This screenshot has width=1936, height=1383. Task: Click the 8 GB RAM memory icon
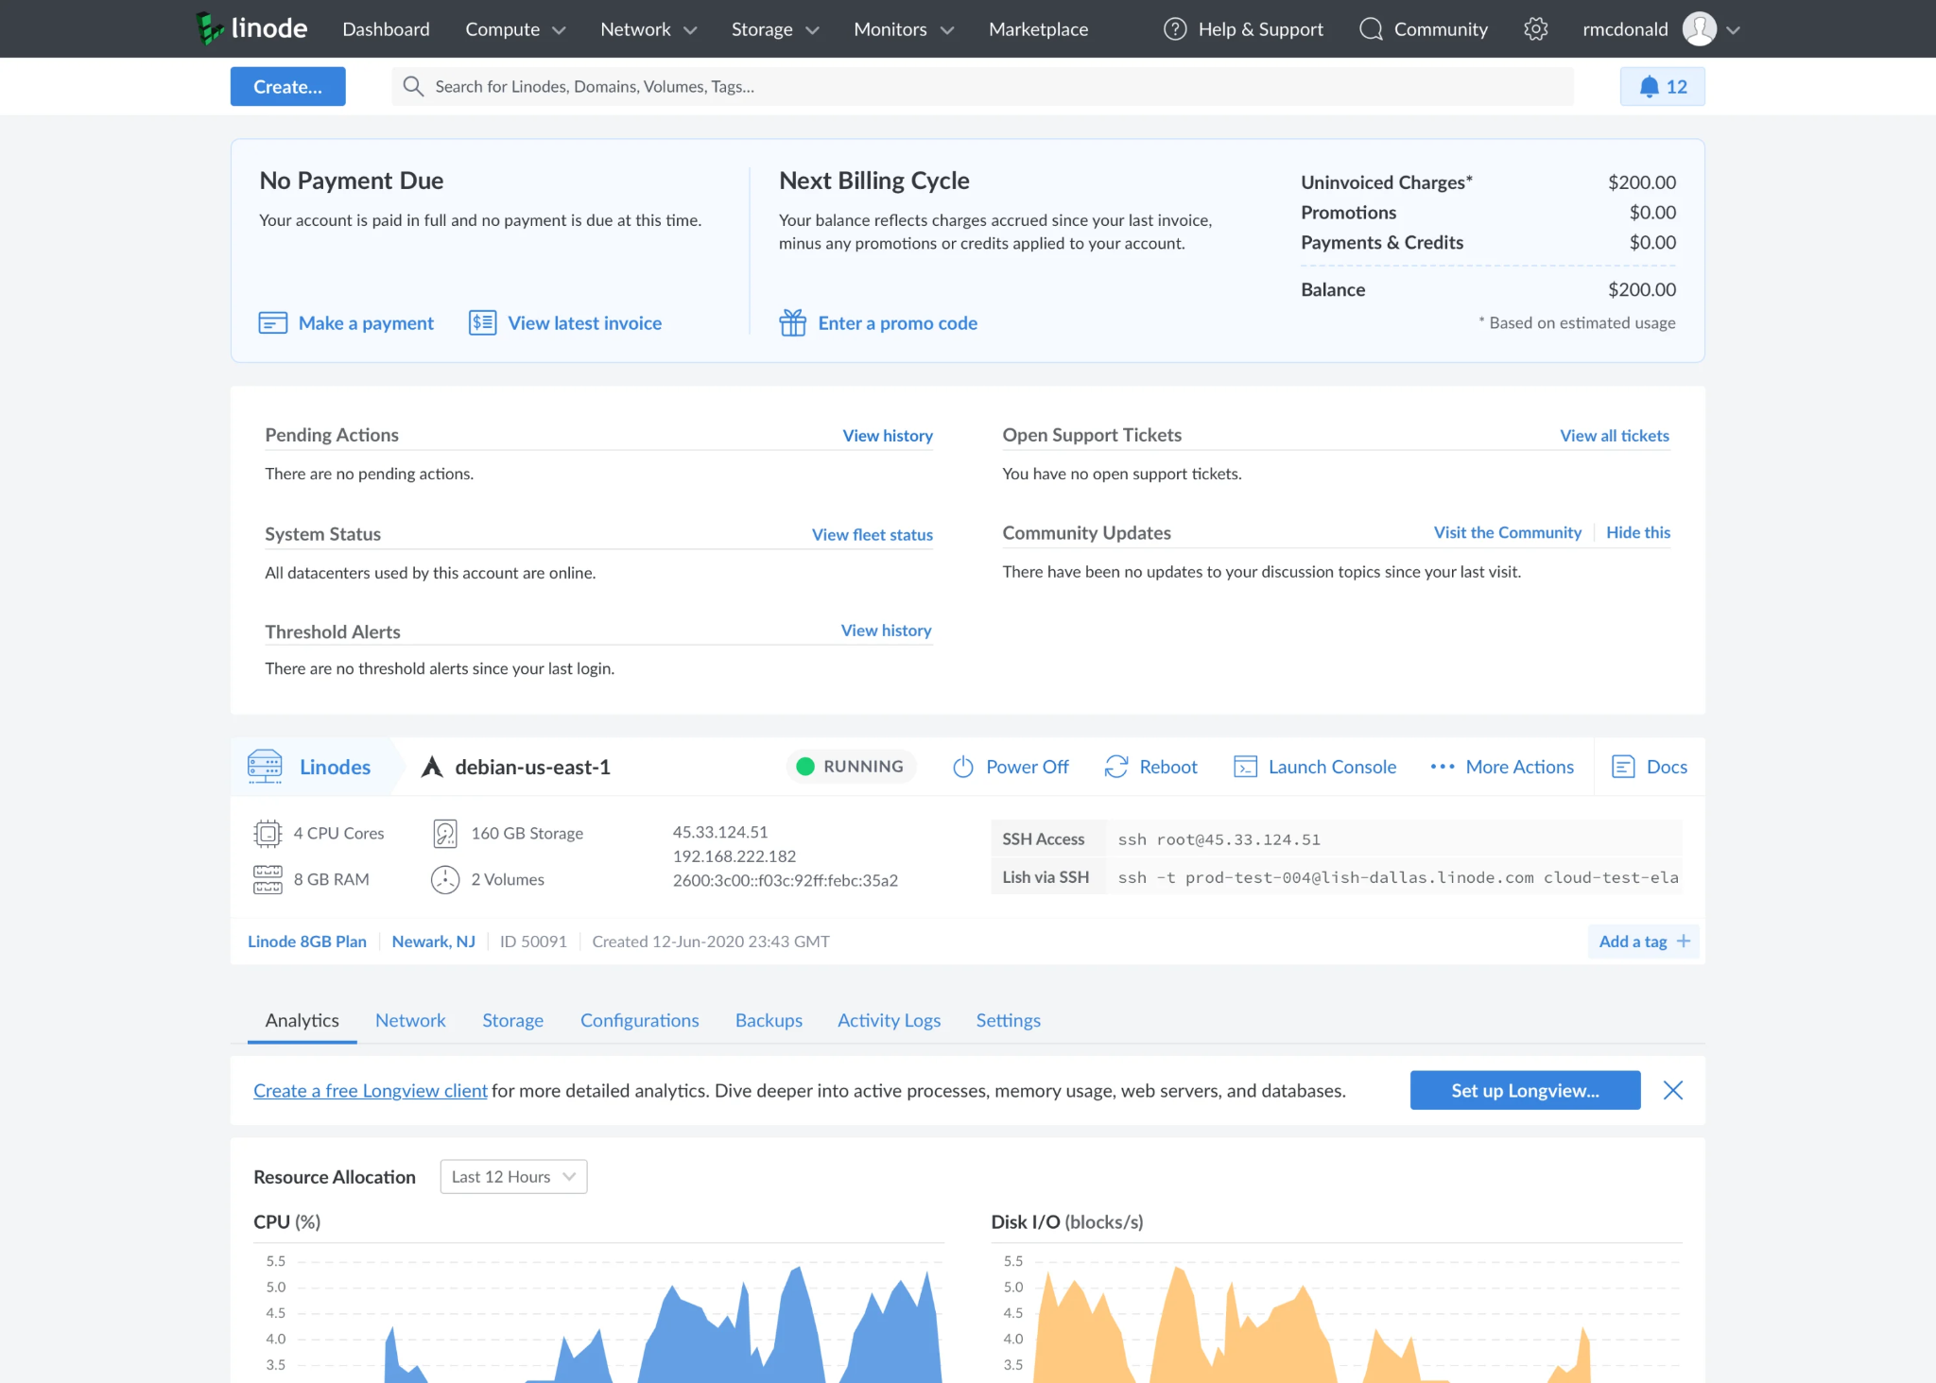pyautogui.click(x=268, y=879)
